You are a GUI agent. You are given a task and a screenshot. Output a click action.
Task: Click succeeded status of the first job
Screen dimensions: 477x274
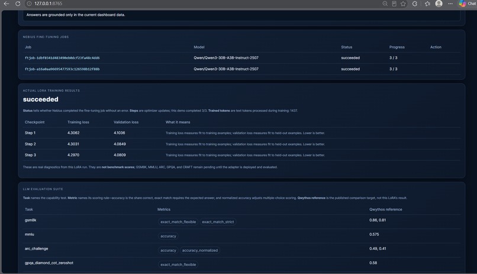point(350,58)
